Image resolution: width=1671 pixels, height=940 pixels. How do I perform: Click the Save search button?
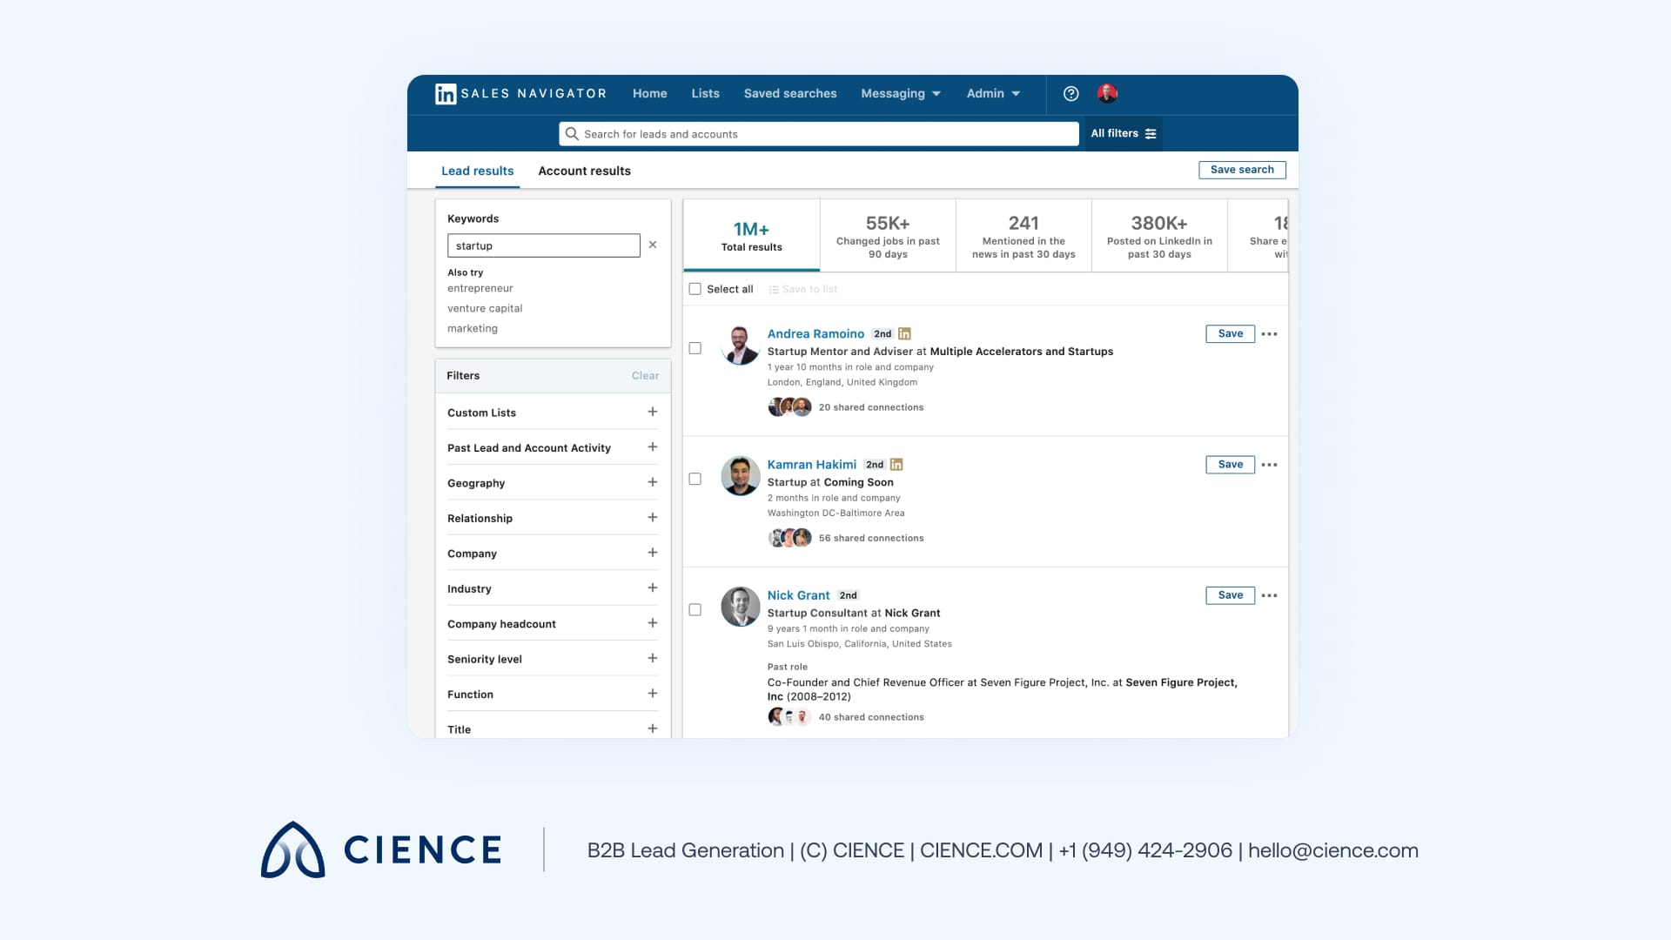[1242, 170]
